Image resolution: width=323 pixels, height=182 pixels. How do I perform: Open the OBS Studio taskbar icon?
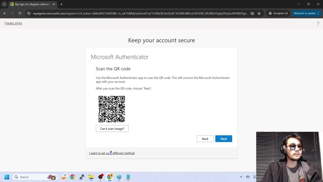click(100, 177)
